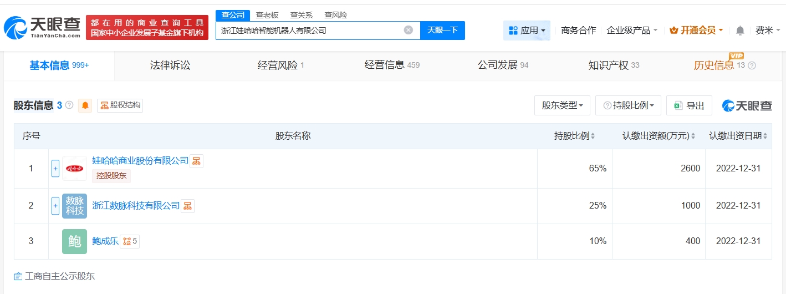This screenshot has width=786, height=294.
Task: Expand the 娃哈哈商业股份有限公司 shareholder row
Action: pos(55,168)
